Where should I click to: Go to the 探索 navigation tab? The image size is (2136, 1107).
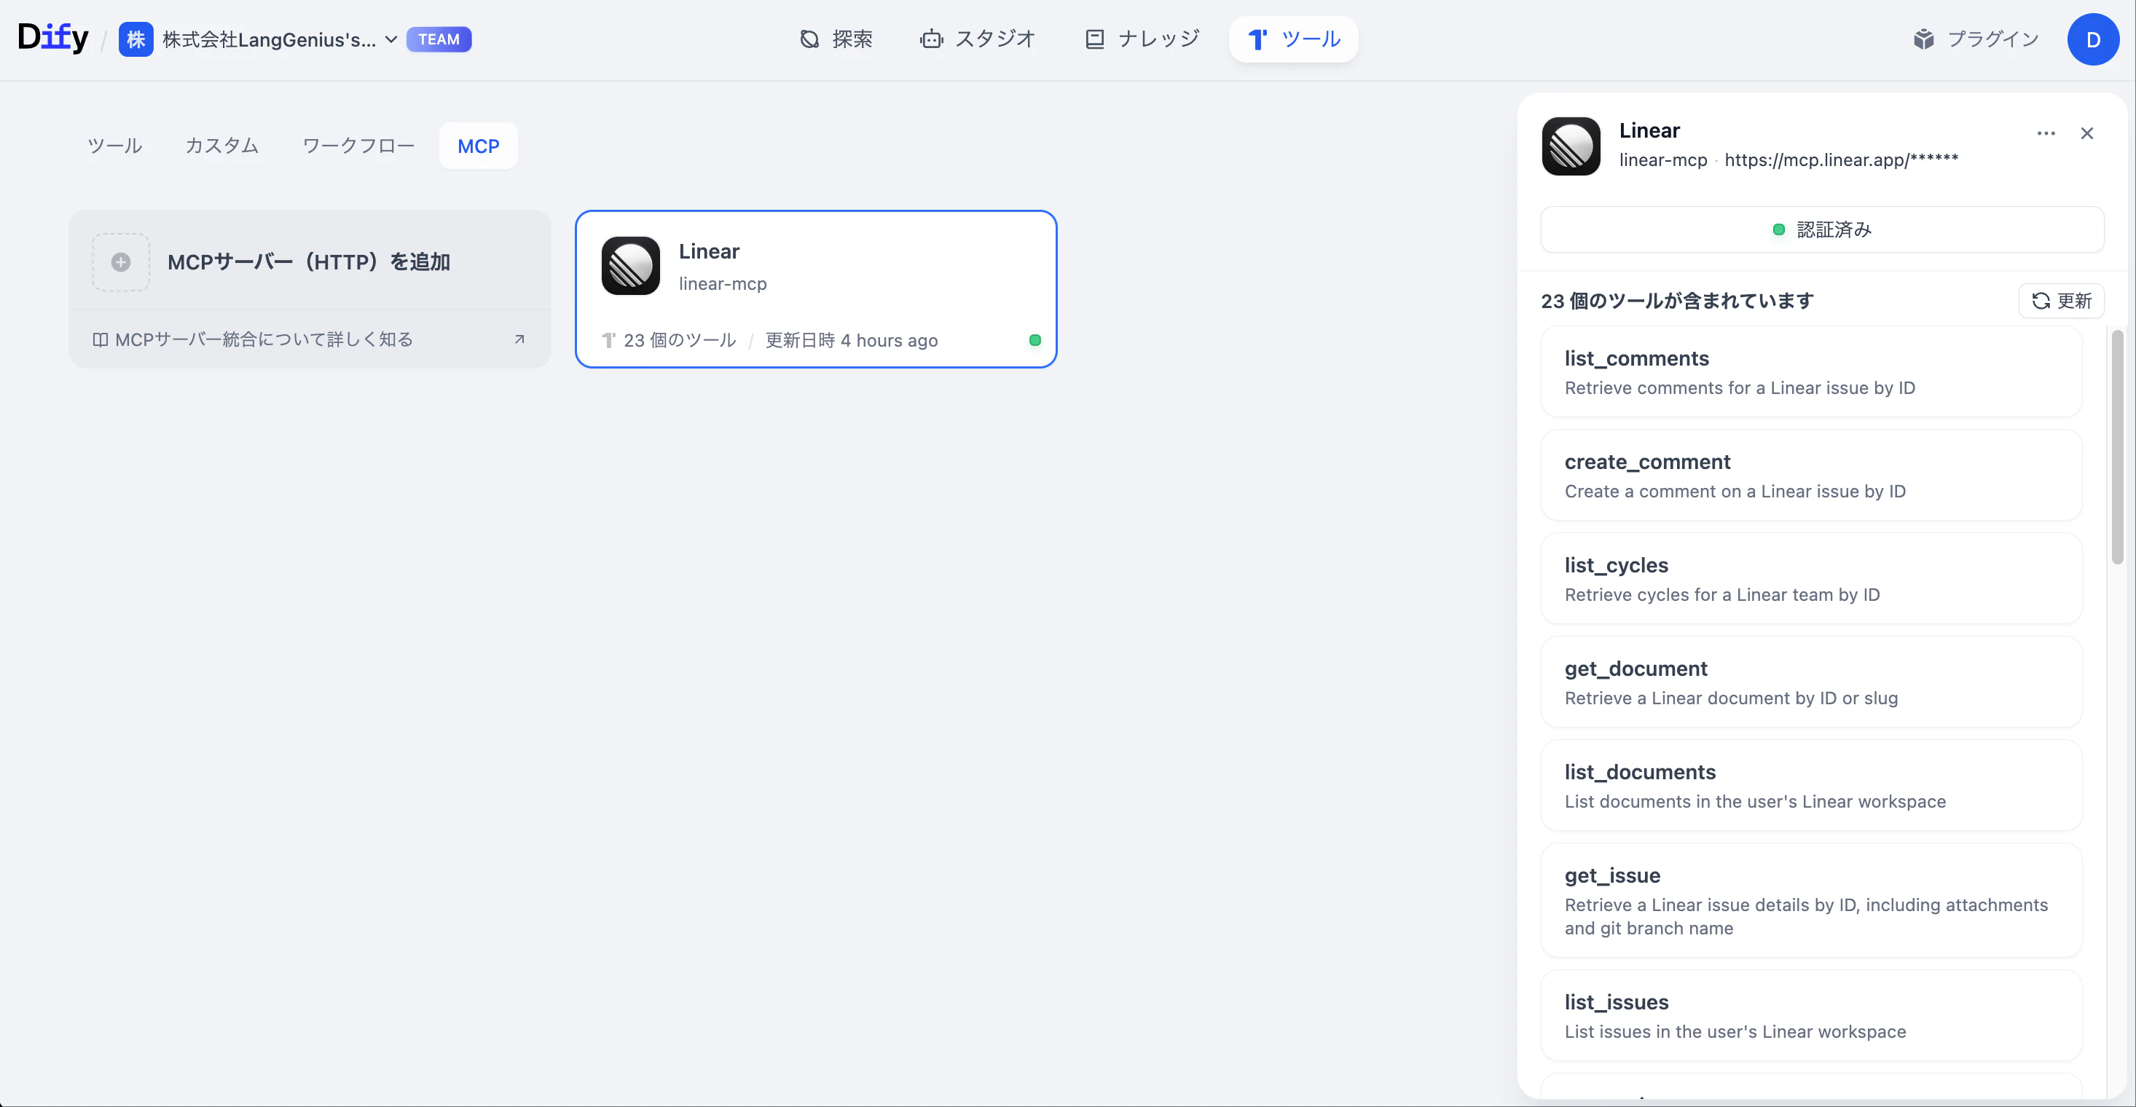(x=836, y=39)
